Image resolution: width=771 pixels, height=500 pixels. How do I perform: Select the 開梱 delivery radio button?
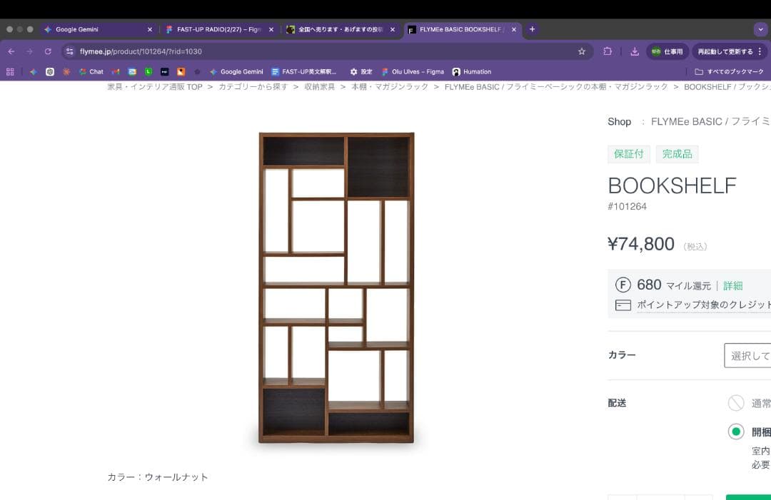pos(736,432)
